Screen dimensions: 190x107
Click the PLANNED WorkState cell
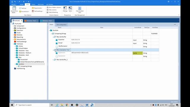[155, 34]
